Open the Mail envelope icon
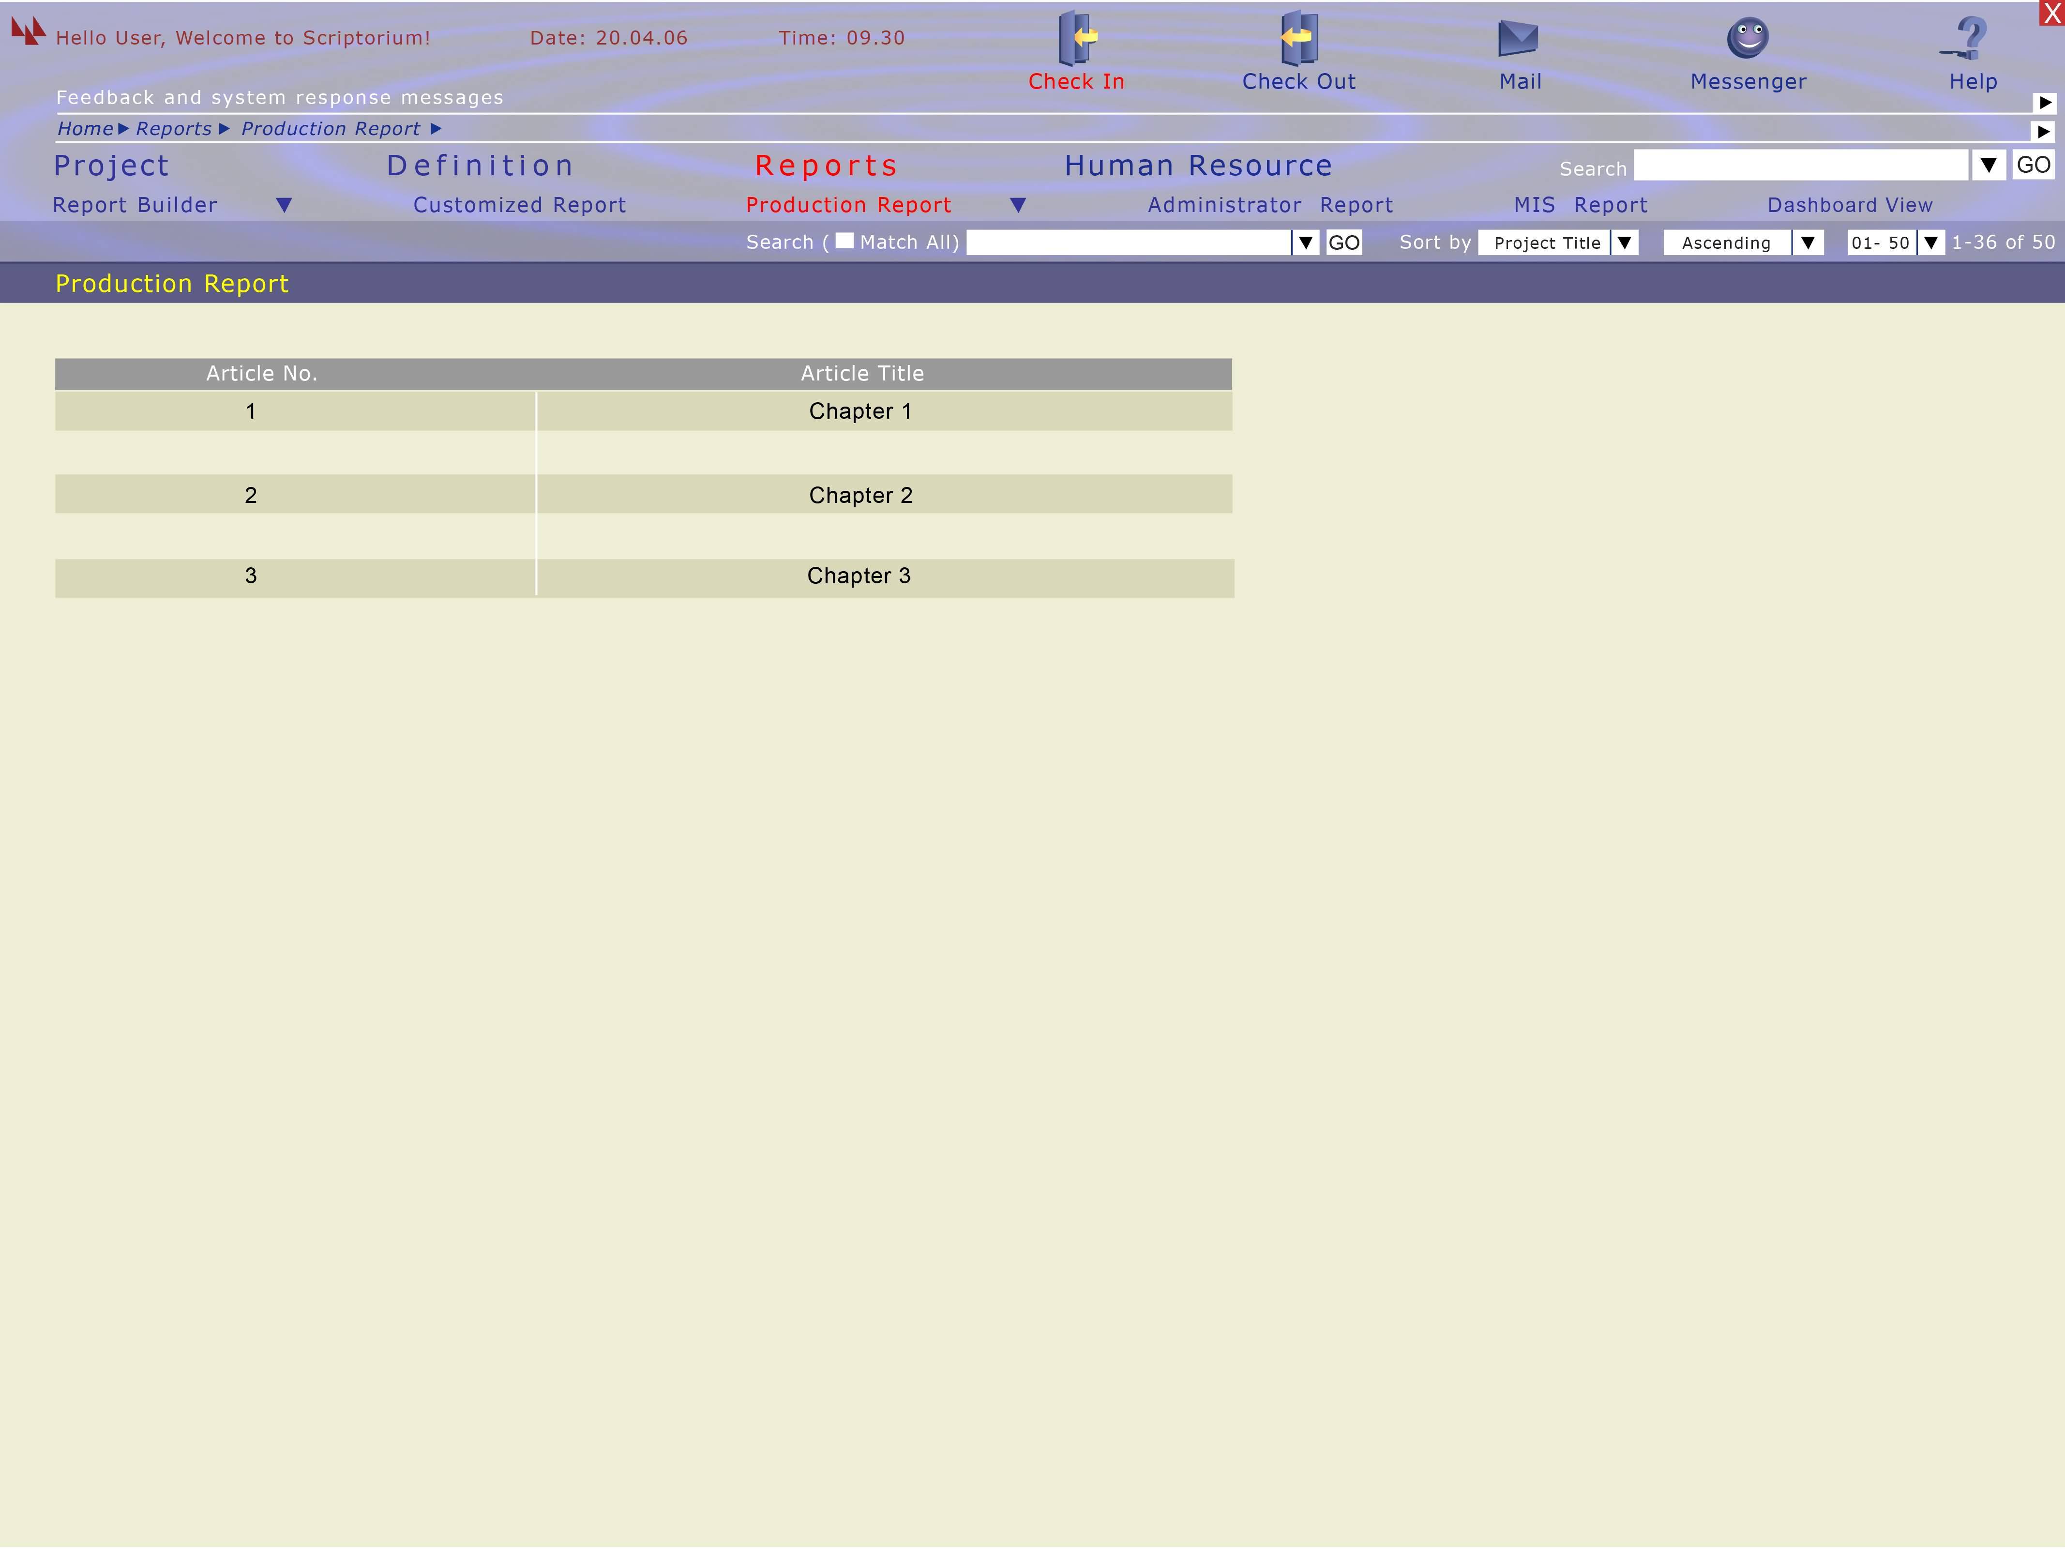The image size is (2065, 1549). click(x=1518, y=38)
